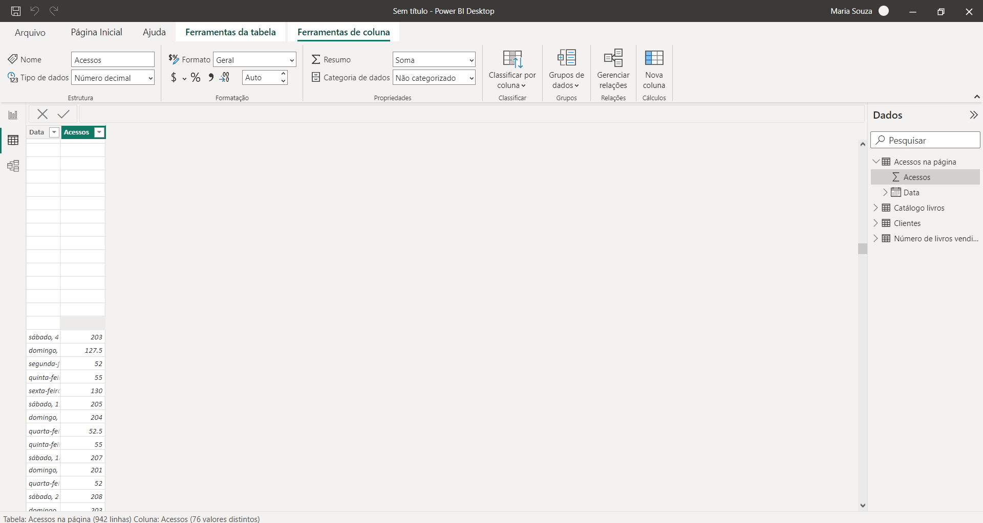Click Classificar por coluna icon

click(x=512, y=59)
